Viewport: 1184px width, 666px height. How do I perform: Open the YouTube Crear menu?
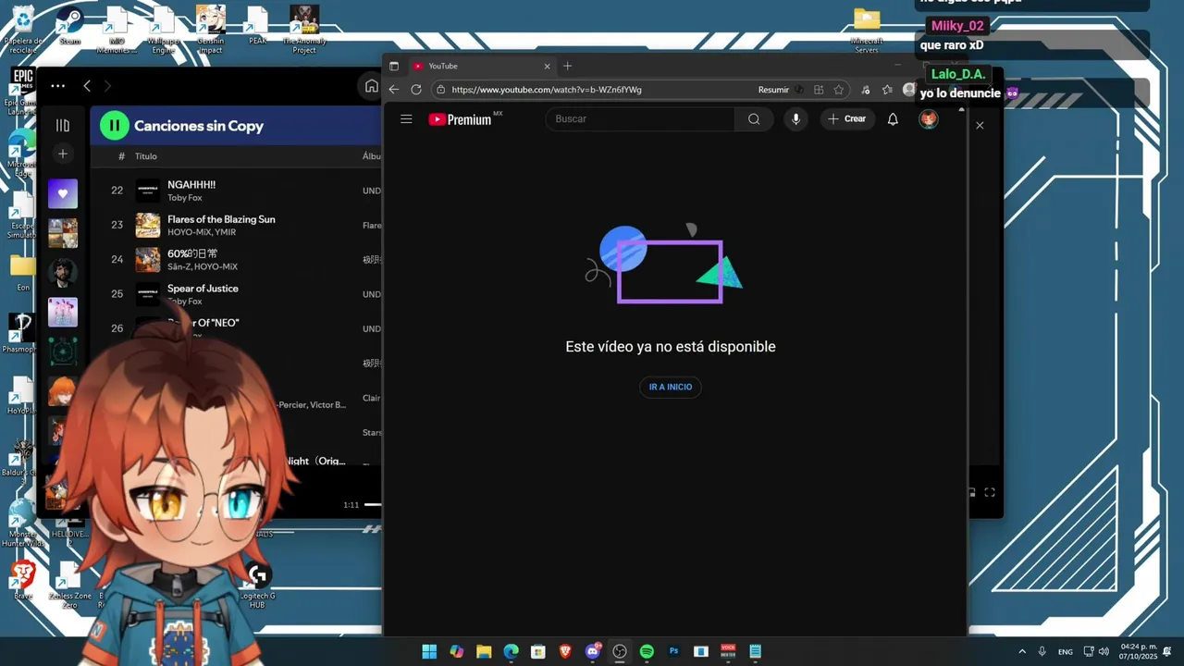click(847, 119)
